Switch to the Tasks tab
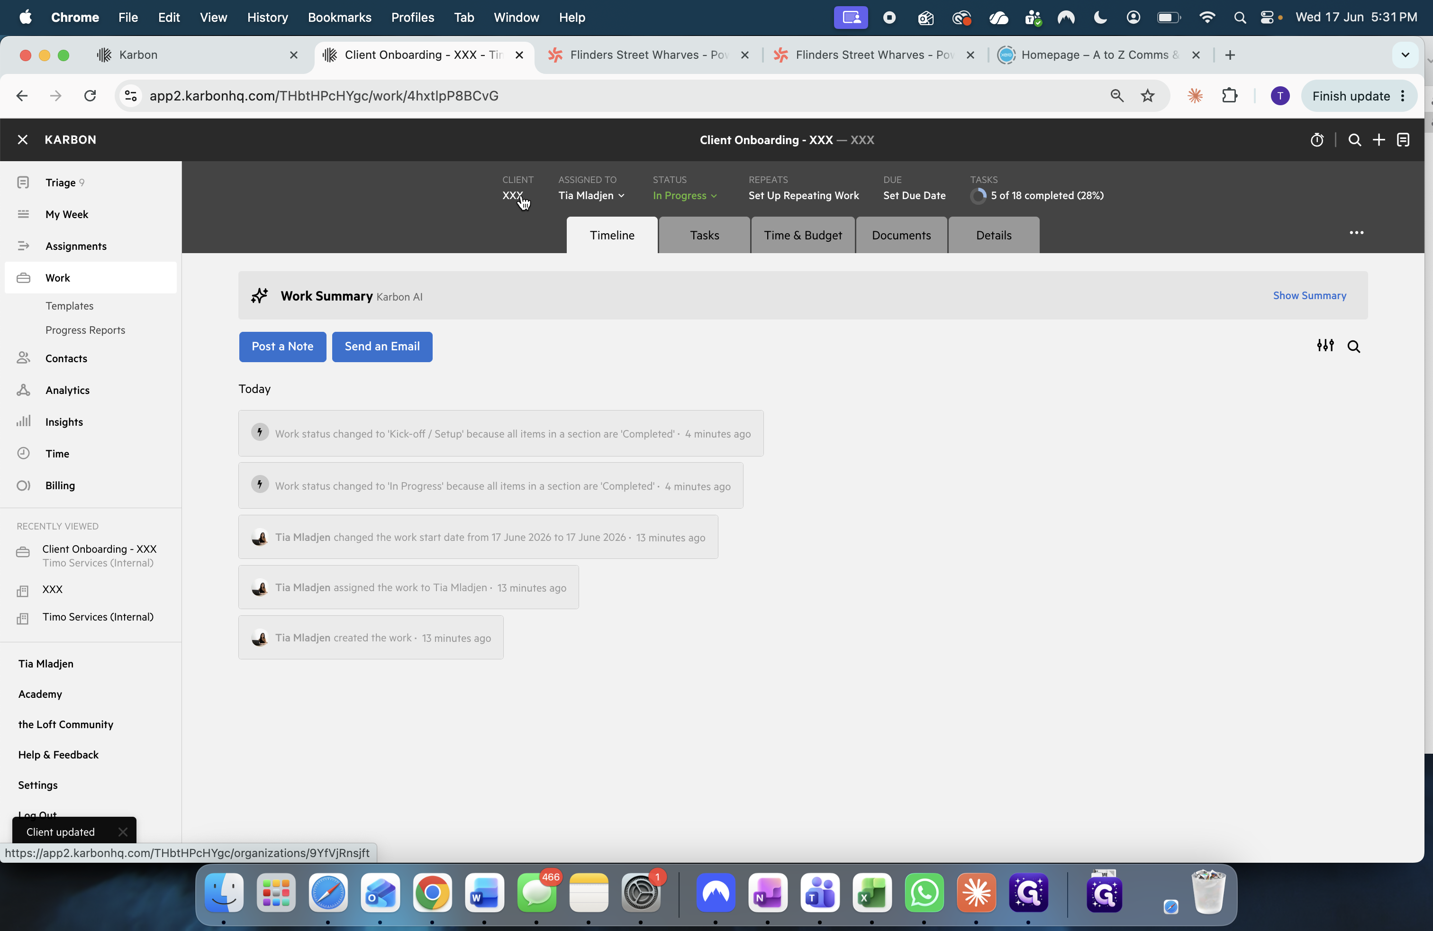 point(705,235)
